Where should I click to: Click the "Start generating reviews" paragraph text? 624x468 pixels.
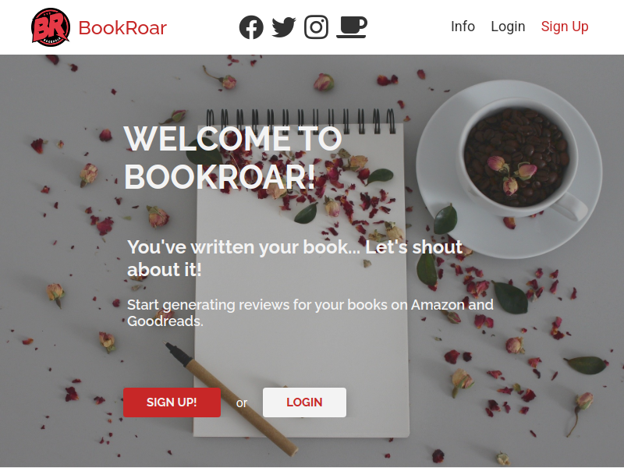point(310,313)
